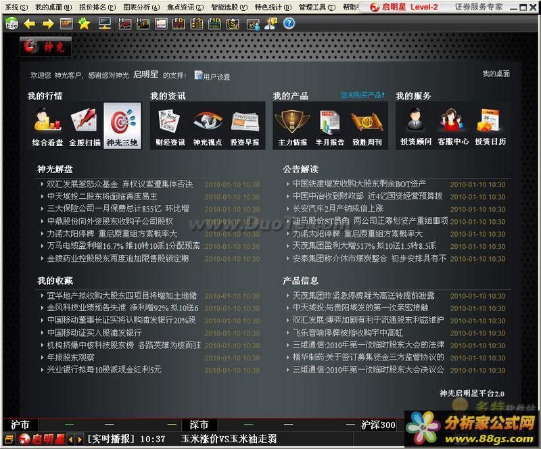Open 用户设置 user settings link
The image size is (541, 449).
point(212,76)
